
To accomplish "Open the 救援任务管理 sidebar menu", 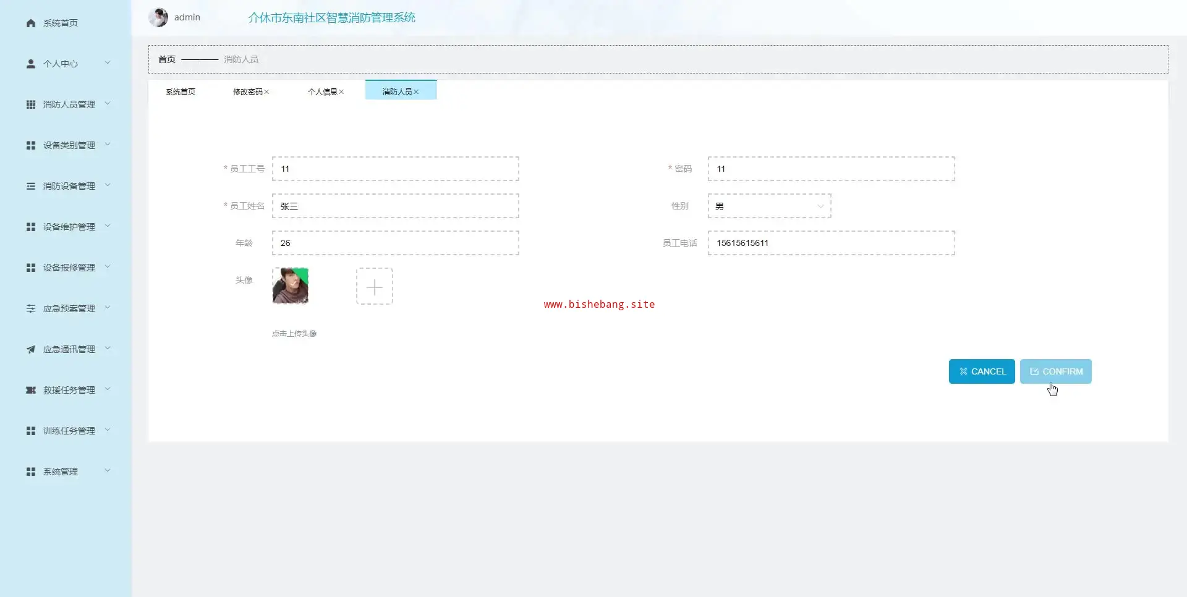I will (x=69, y=390).
